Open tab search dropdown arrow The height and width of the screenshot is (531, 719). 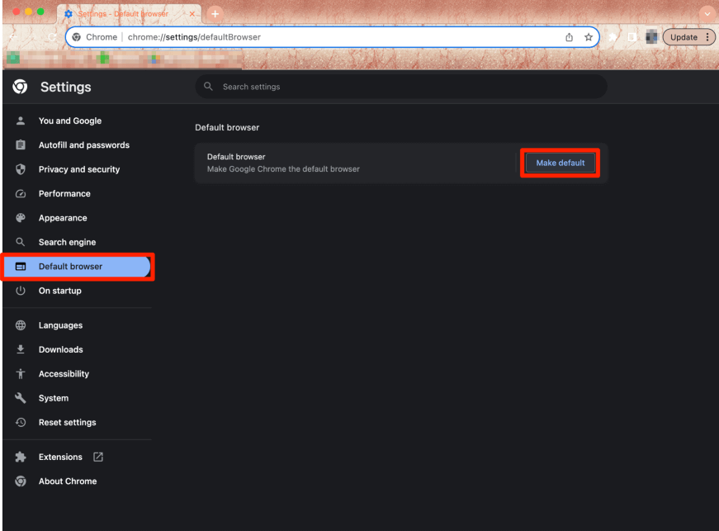coord(707,14)
